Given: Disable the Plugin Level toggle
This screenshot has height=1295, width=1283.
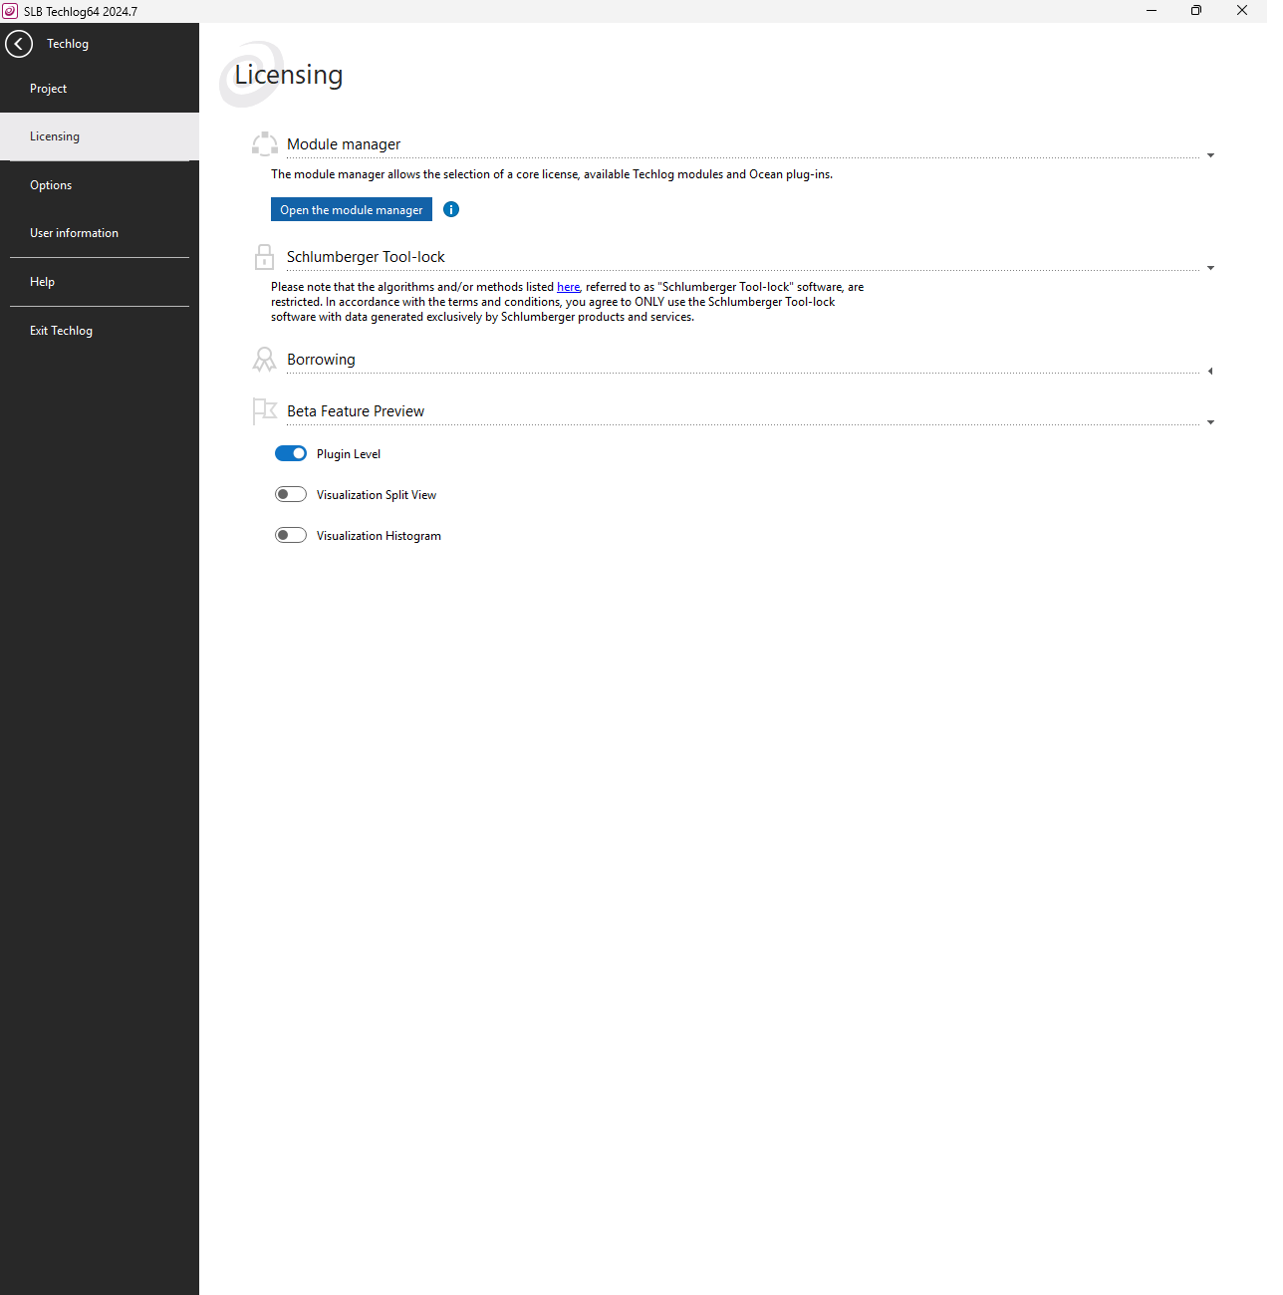Looking at the screenshot, I should pyautogui.click(x=291, y=453).
